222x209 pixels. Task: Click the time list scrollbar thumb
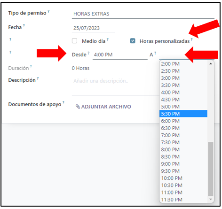coord(211,169)
